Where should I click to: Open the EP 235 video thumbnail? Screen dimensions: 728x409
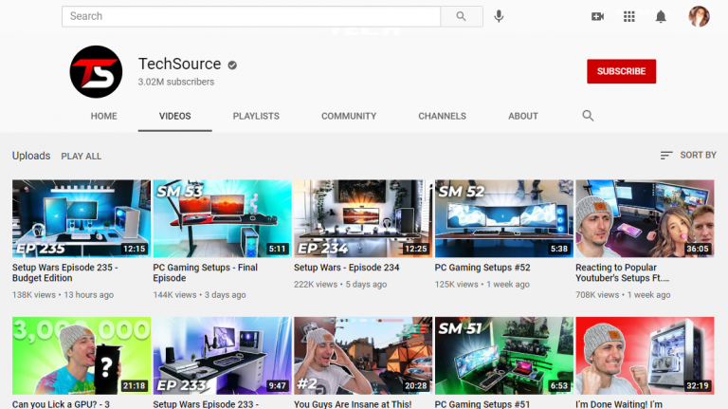point(82,218)
